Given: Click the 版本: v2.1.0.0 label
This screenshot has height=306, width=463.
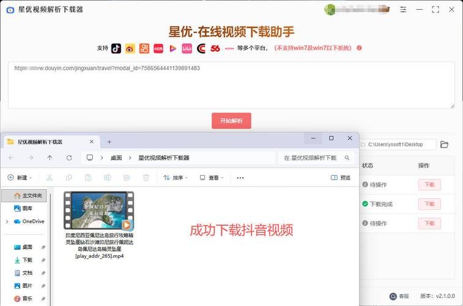Looking at the screenshot, I should coord(437,296).
